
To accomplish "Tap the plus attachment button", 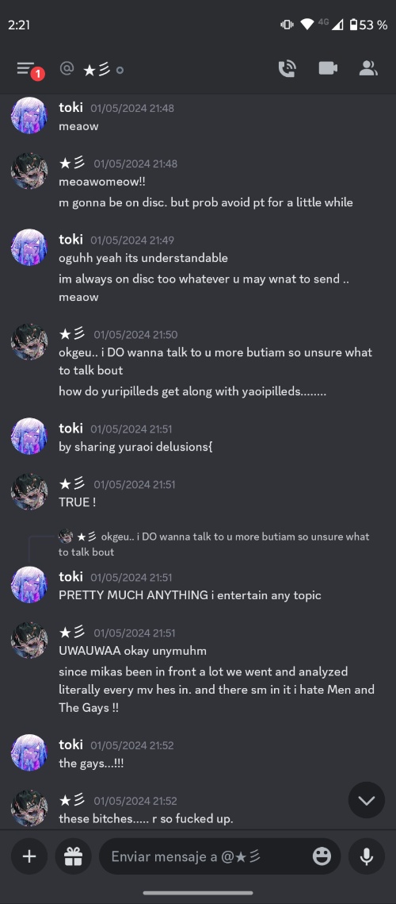I will click(x=29, y=856).
